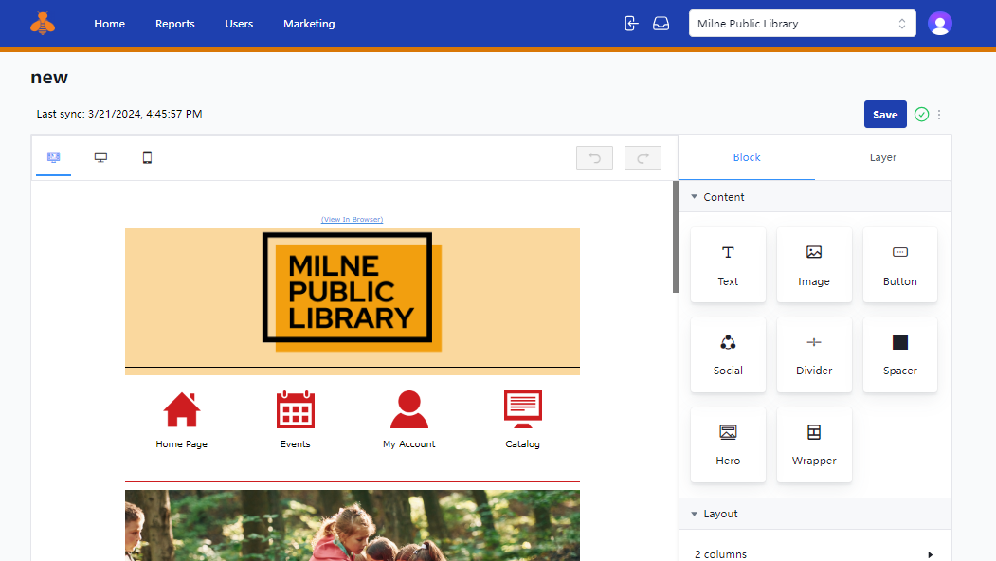Open the Users menu

[x=239, y=24]
